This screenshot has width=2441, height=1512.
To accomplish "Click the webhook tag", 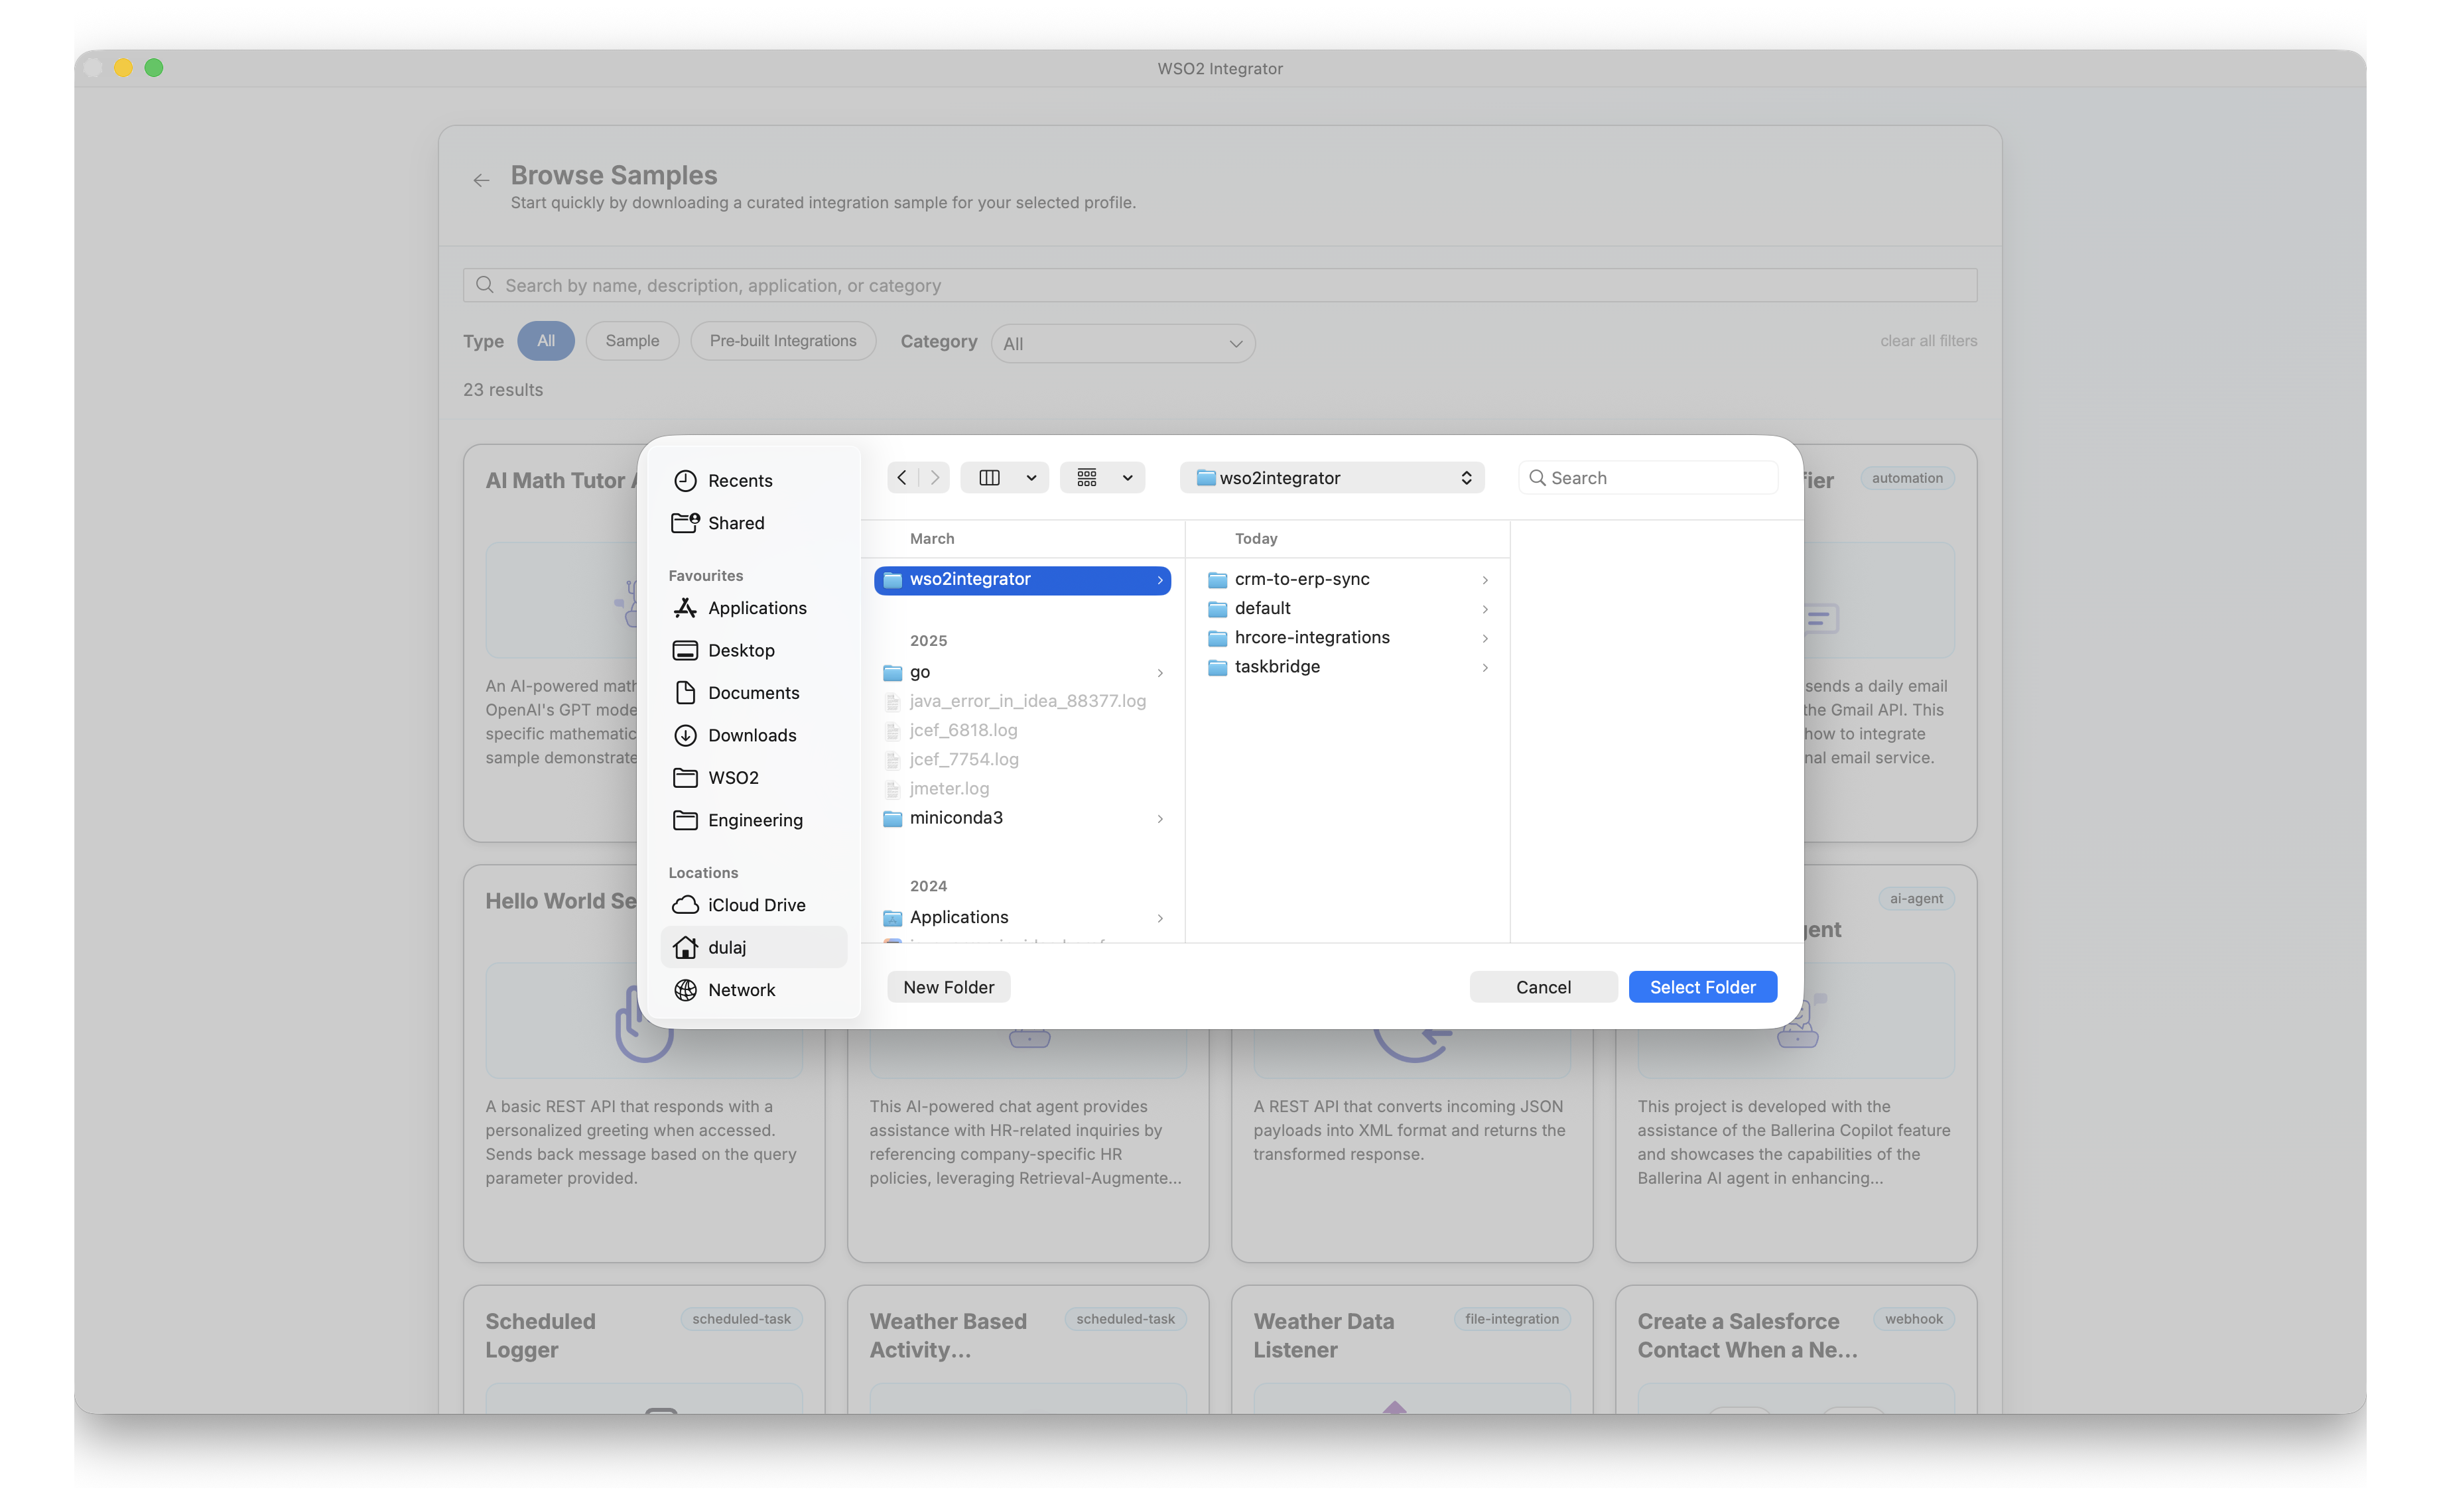I will coord(1913,1320).
